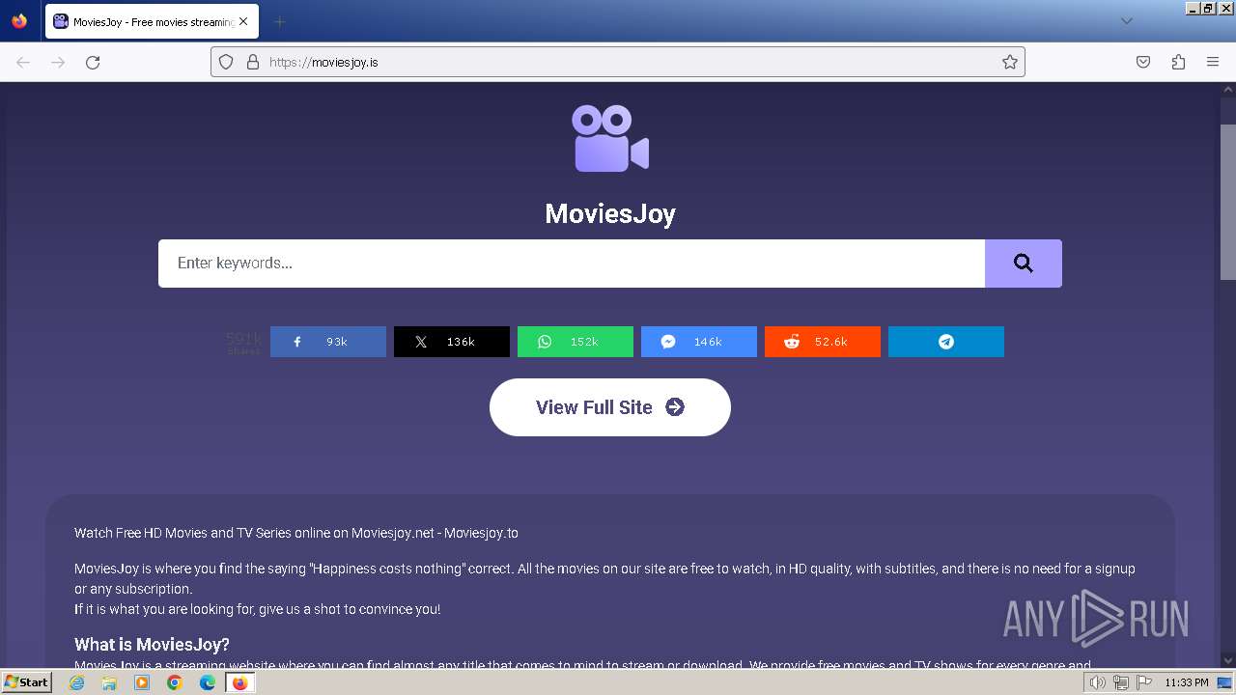Open the Firefox extensions puzzle icon

click(x=1178, y=62)
